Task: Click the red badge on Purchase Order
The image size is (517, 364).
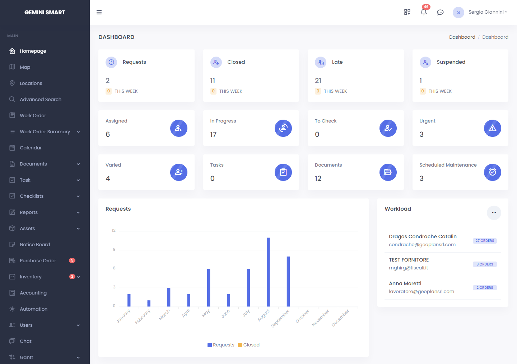Action: (72, 260)
